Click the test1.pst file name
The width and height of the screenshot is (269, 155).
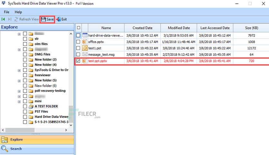pos(95,48)
